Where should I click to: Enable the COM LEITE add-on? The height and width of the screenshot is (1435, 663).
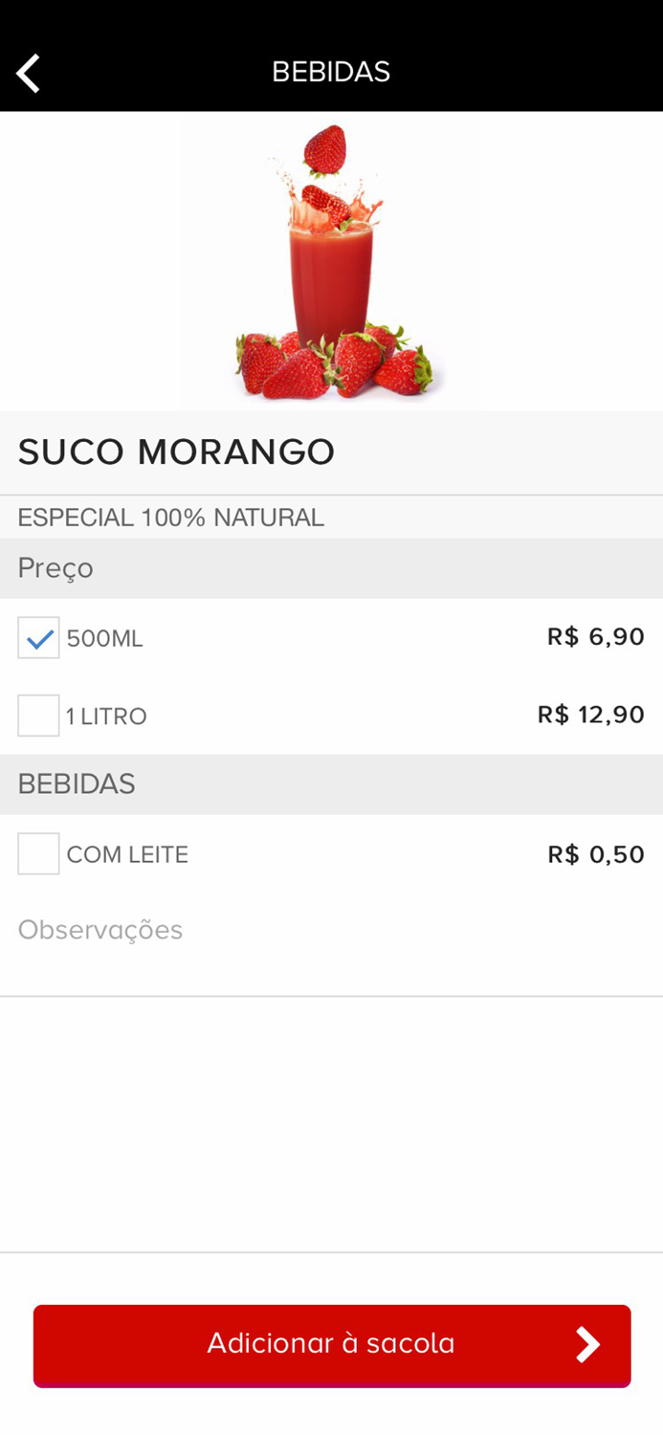click(x=38, y=853)
